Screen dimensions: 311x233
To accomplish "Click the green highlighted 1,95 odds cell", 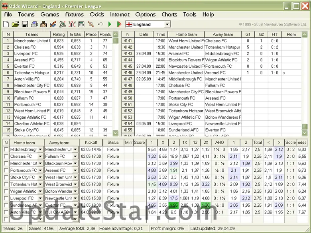I will coord(174,205).
